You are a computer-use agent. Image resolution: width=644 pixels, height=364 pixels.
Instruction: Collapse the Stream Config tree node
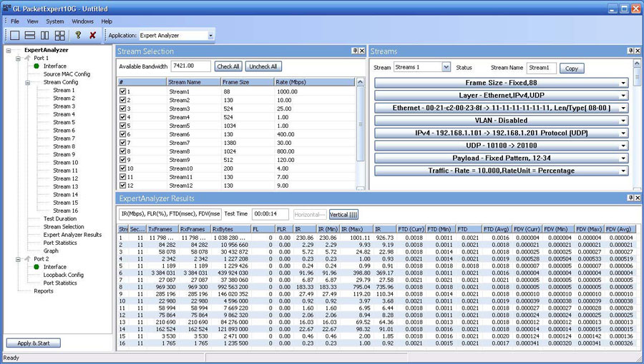pos(27,82)
